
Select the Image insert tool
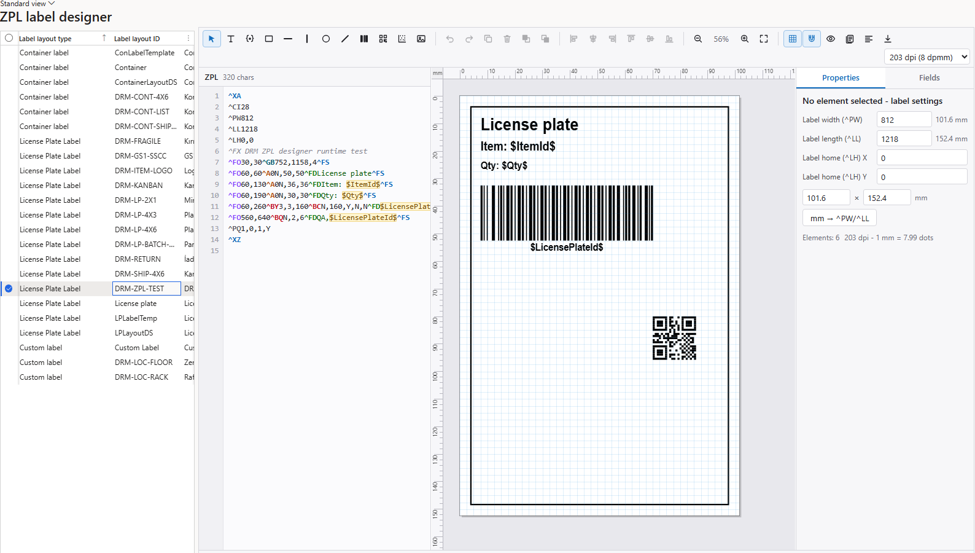pos(421,39)
